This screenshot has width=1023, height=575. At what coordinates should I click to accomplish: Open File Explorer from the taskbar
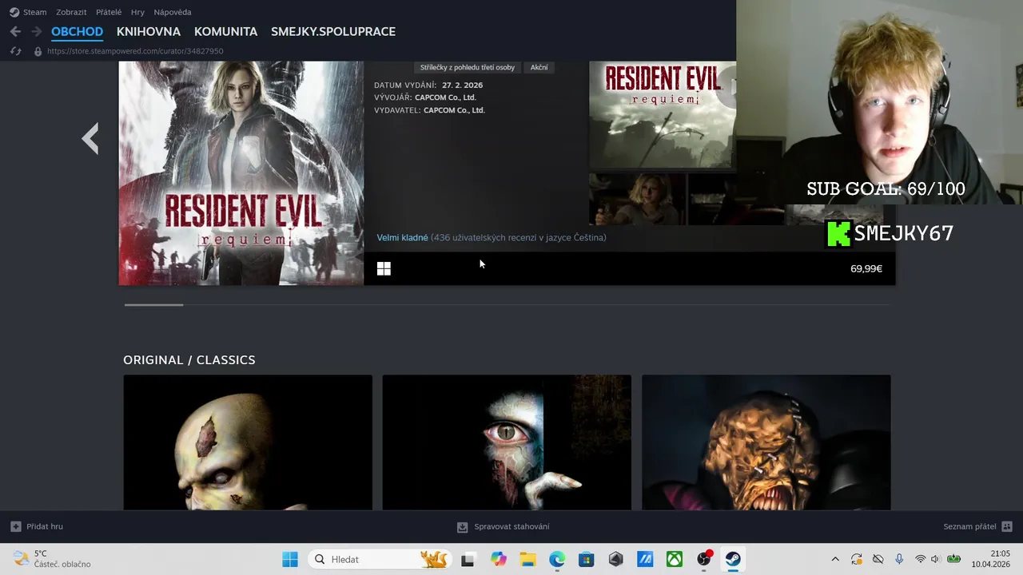pyautogui.click(x=527, y=559)
